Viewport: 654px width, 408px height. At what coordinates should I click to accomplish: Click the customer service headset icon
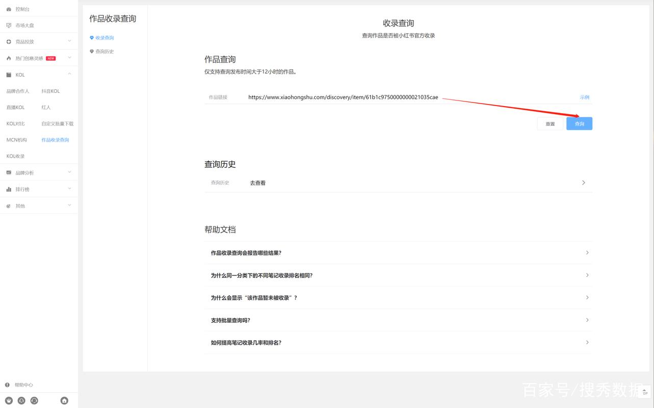[34, 400]
